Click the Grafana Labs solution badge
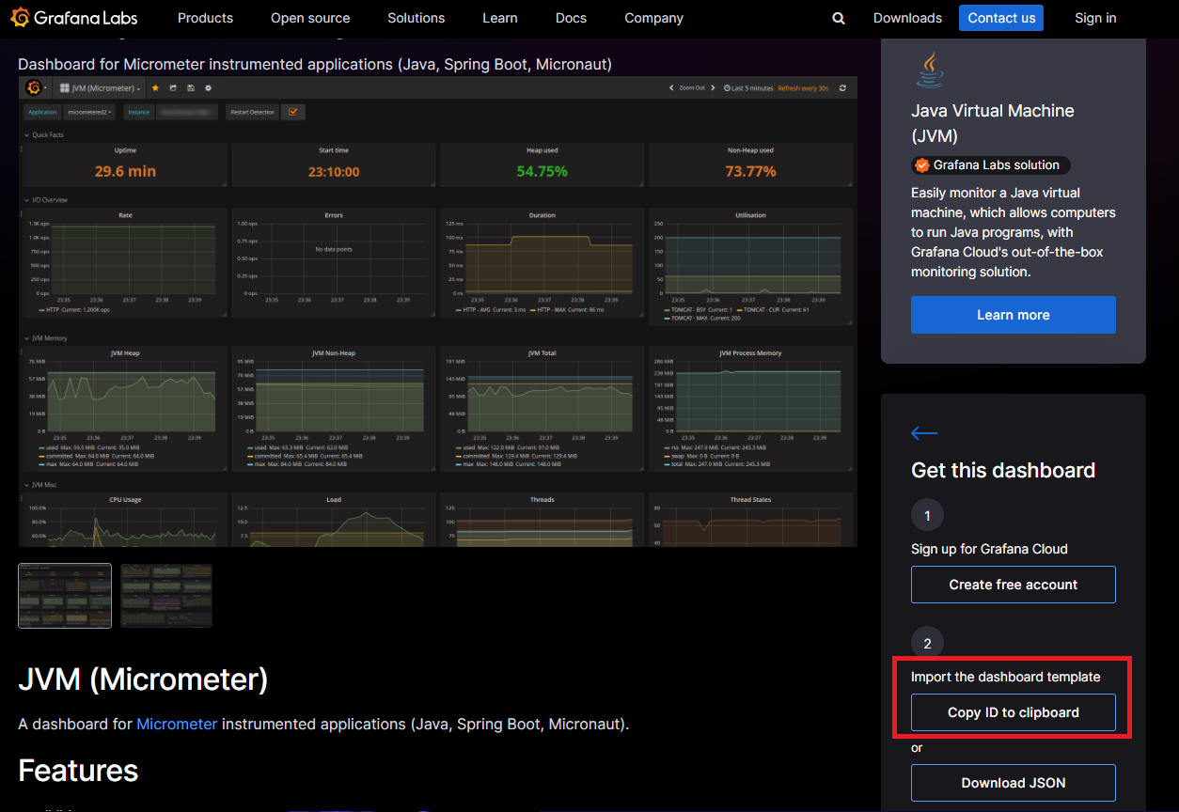This screenshot has width=1179, height=812. click(x=990, y=165)
